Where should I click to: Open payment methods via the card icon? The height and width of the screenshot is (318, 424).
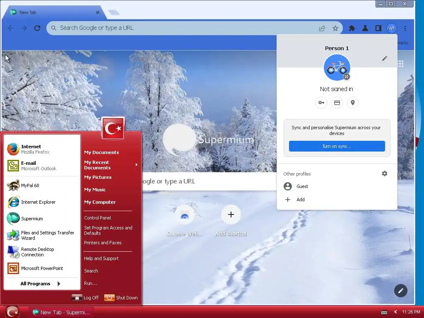[x=337, y=103]
